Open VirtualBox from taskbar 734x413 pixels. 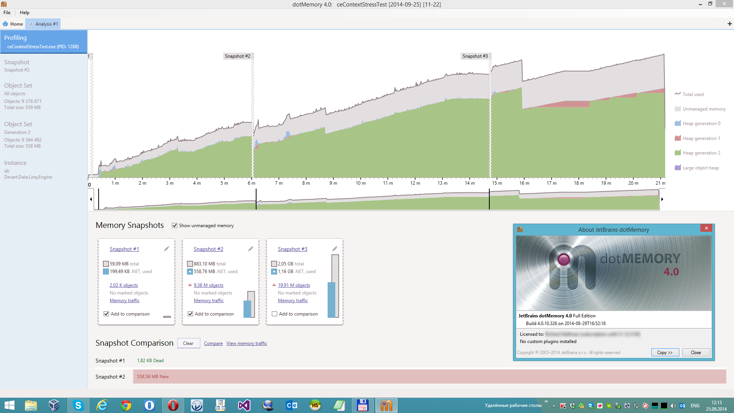click(x=54, y=405)
